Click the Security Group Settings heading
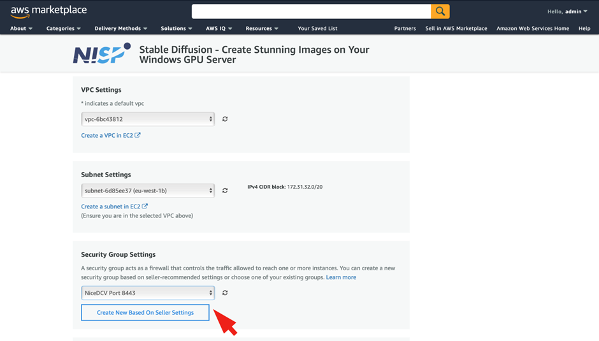The height and width of the screenshot is (341, 599). click(x=118, y=254)
